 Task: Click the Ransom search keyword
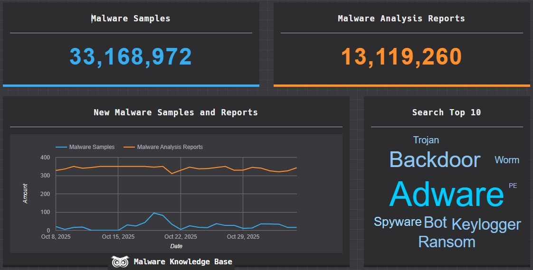tap(447, 242)
